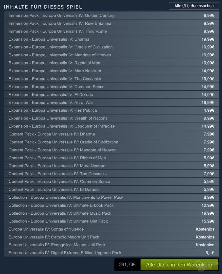The height and width of the screenshot is (274, 222).
Task: Open Expansion Art of War listing
Action: [x=111, y=102]
